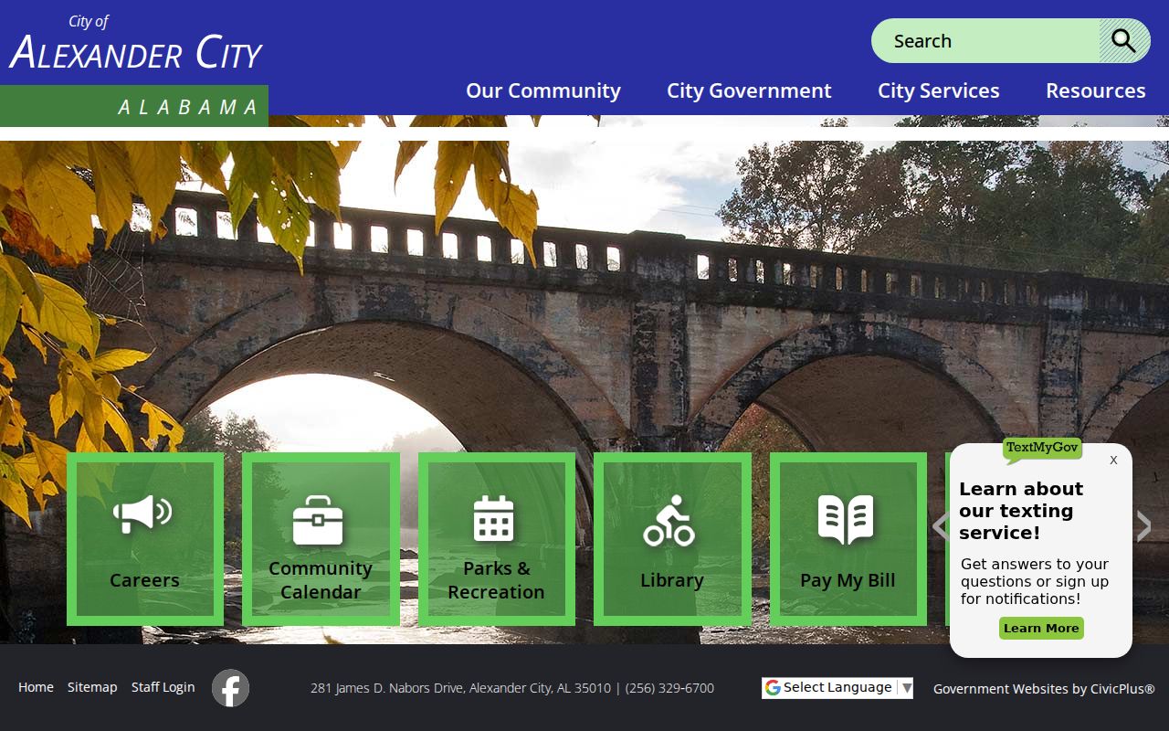Open the Community Calendar briefcase tile
Image resolution: width=1169 pixels, height=731 pixels.
tap(321, 539)
